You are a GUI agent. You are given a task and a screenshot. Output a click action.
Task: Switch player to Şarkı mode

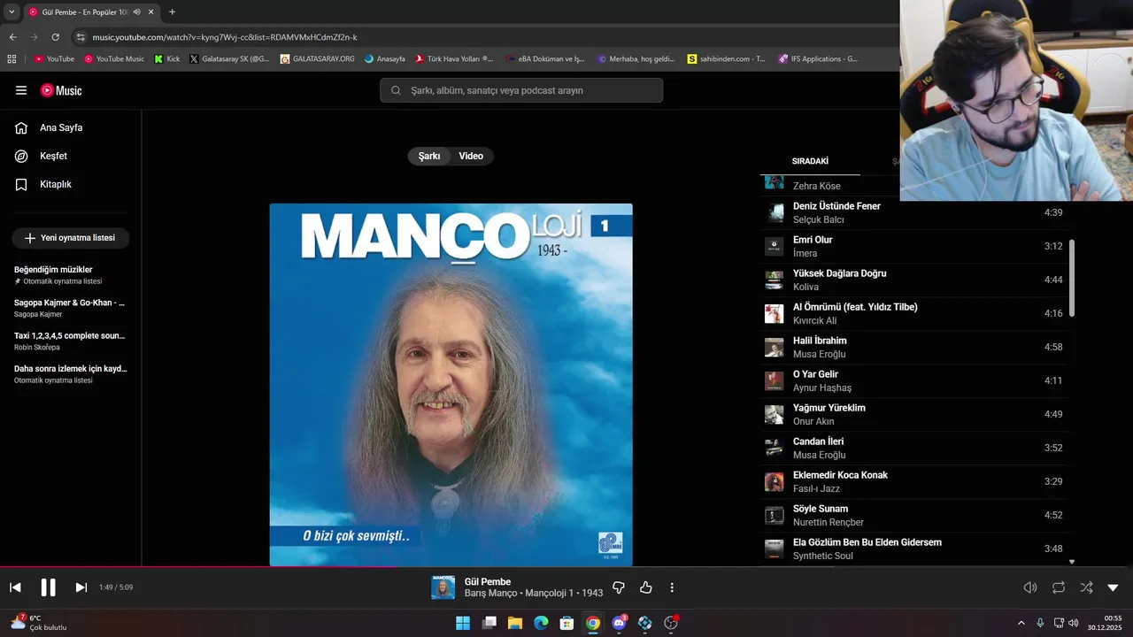(x=429, y=156)
